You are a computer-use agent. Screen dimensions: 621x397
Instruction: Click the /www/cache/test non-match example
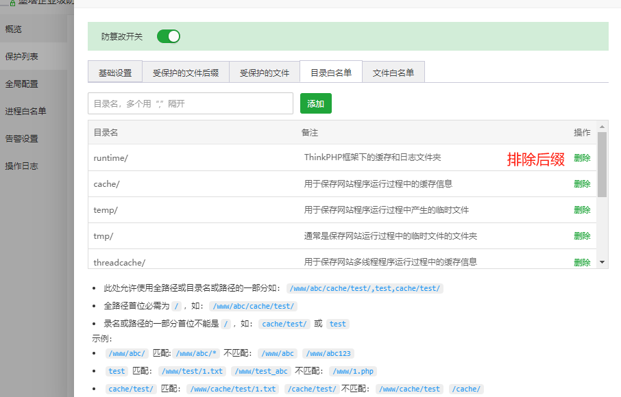(x=409, y=389)
